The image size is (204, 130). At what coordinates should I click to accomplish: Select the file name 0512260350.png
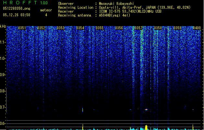17,8
